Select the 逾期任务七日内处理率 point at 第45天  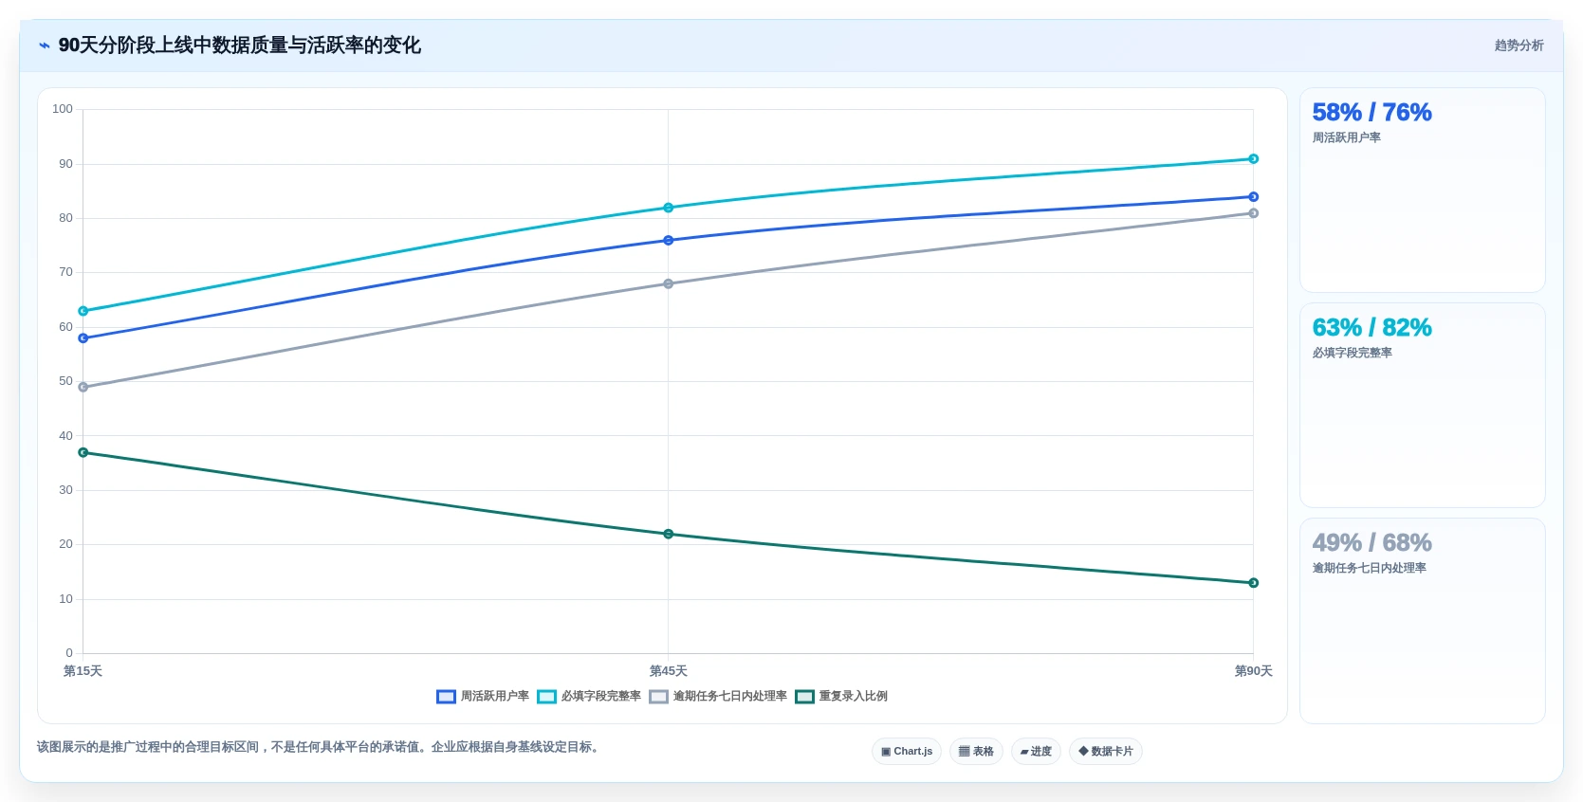click(669, 284)
